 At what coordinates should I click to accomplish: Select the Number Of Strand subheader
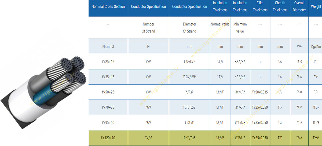click(148, 28)
